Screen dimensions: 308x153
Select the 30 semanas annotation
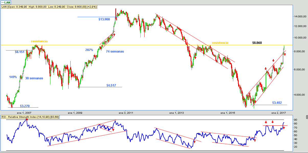pyautogui.click(x=34, y=78)
